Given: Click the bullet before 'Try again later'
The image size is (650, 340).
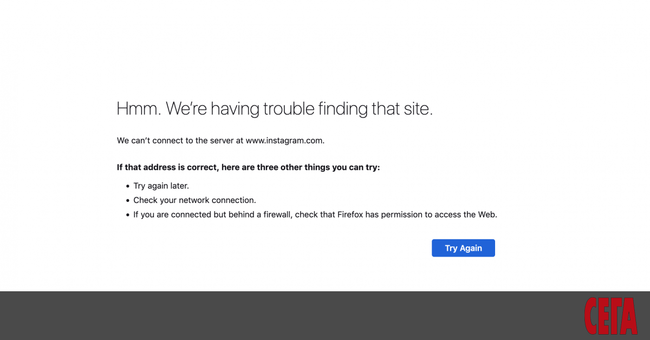Looking at the screenshot, I should (x=128, y=186).
